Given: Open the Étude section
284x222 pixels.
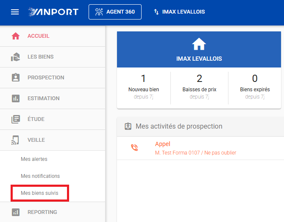Looking at the screenshot, I should pos(53,119).
